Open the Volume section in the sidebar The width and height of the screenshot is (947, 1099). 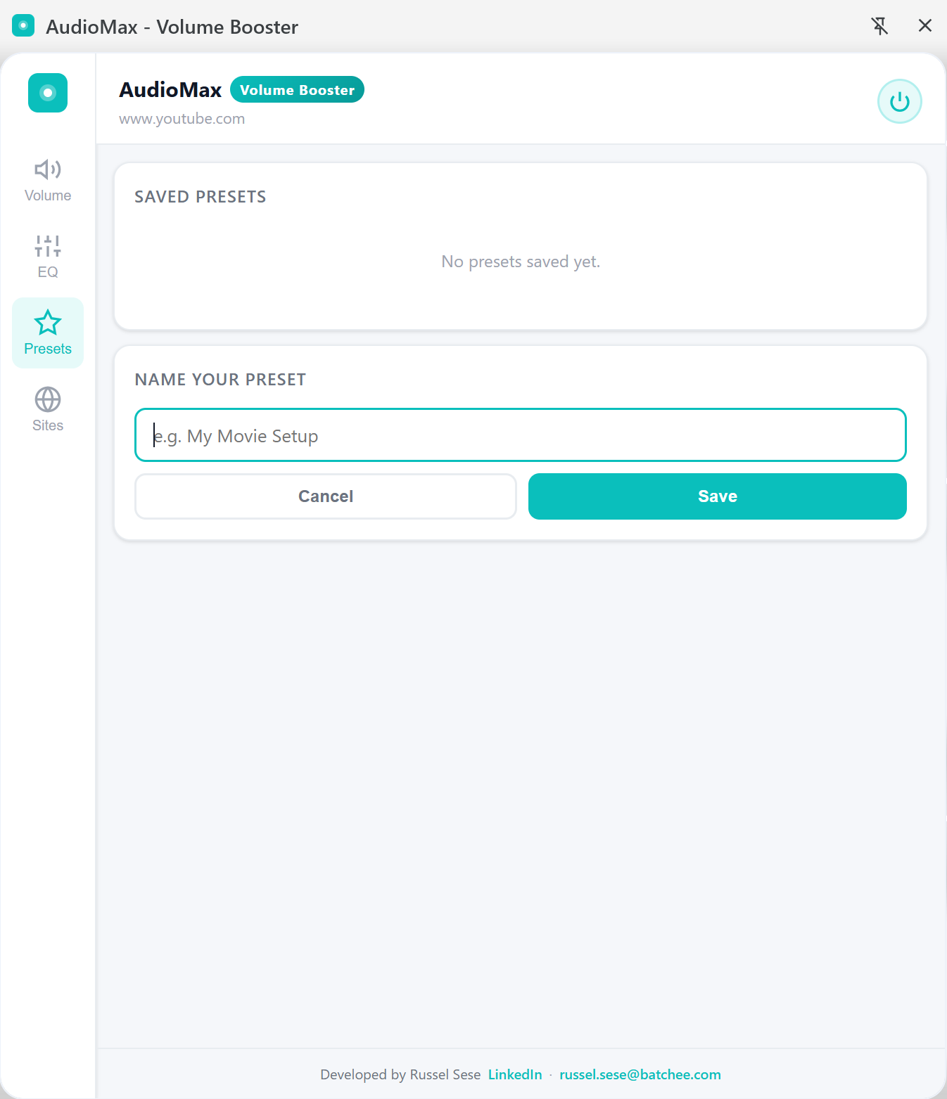coord(48,180)
